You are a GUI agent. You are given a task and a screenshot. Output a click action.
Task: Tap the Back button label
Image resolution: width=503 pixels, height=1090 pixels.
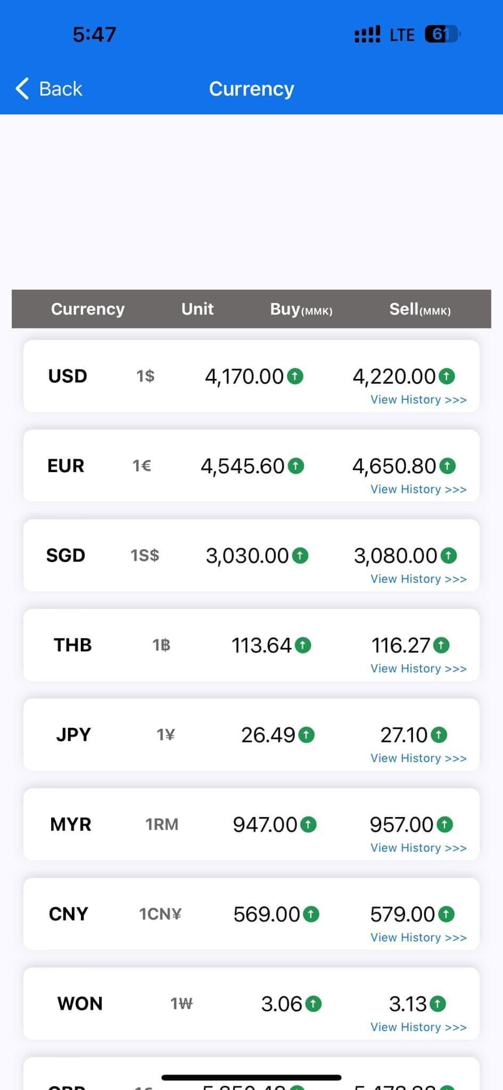(x=61, y=89)
